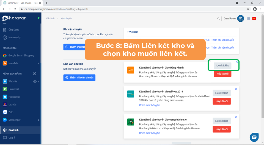264x148 pixels.
Task: Click Vận chuyển breadcrumb
Action: (x=66, y=18)
